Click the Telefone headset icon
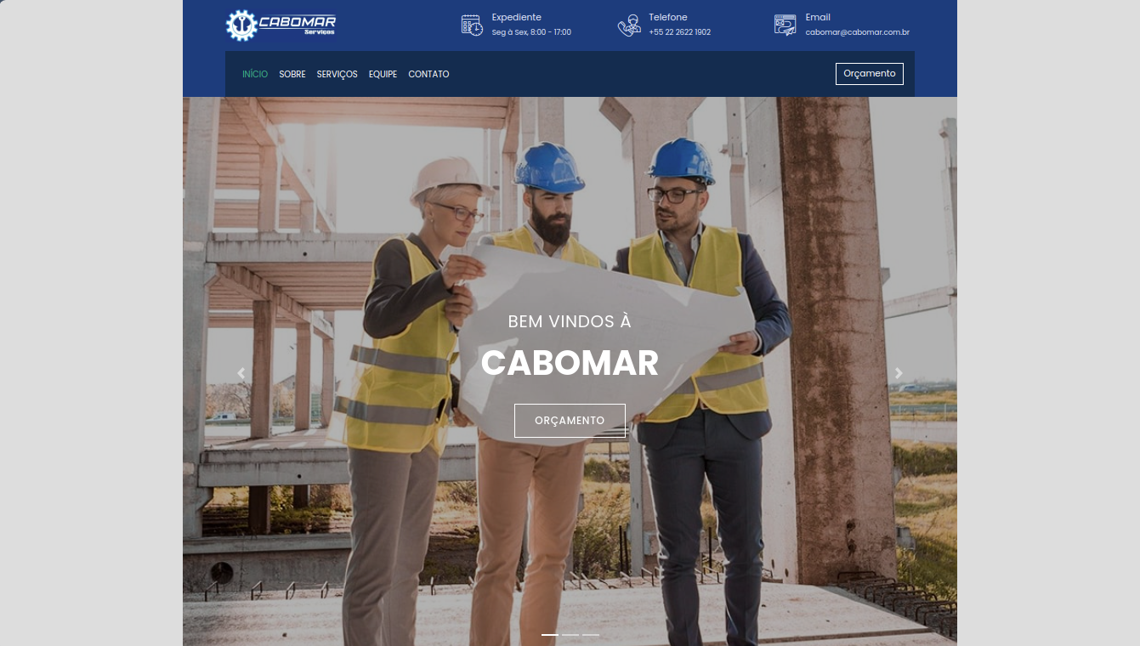Screen dimensions: 1140x646 click(x=628, y=25)
